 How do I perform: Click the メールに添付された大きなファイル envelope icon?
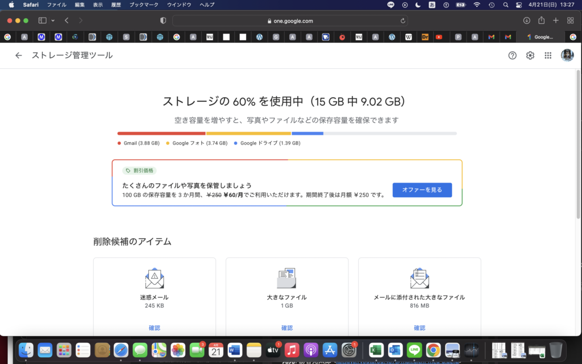pyautogui.click(x=419, y=279)
